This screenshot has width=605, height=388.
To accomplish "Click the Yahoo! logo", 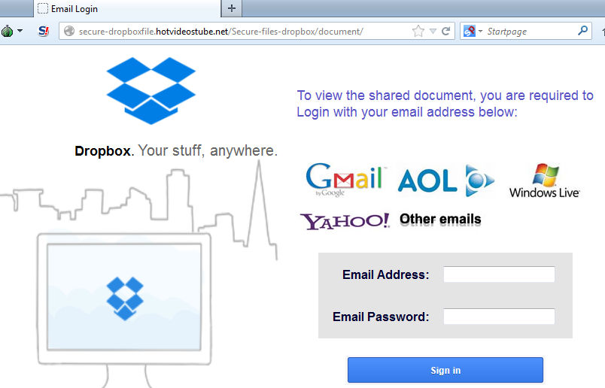I will point(345,221).
